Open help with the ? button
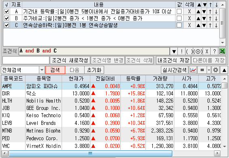 [x=214, y=51]
